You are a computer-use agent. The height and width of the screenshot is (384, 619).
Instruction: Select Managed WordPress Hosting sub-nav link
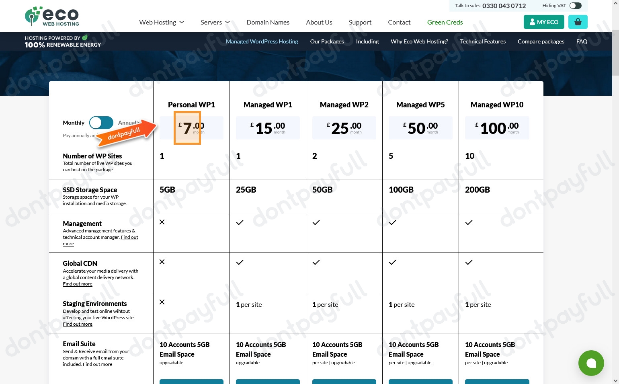262,41
